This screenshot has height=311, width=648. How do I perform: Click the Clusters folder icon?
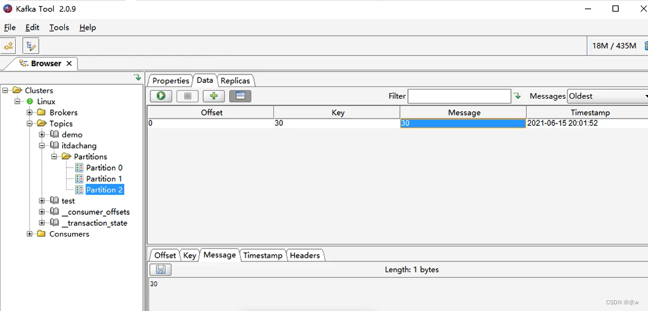pyautogui.click(x=17, y=90)
